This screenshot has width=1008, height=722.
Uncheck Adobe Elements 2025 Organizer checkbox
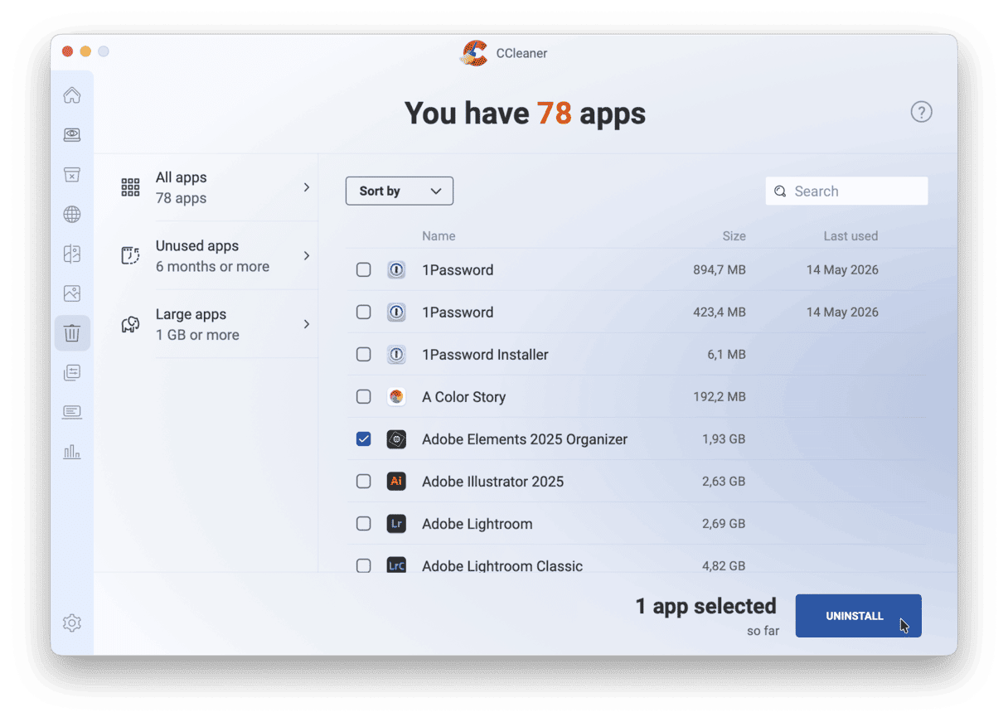[363, 439]
